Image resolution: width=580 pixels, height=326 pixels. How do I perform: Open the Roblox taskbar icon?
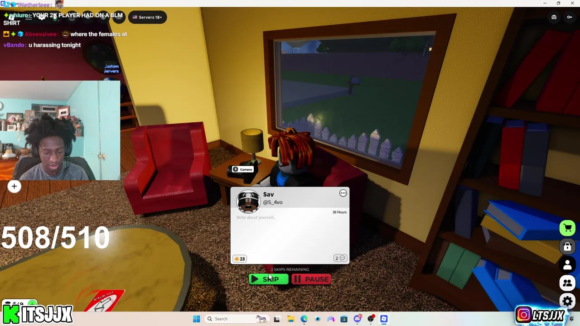[384, 319]
